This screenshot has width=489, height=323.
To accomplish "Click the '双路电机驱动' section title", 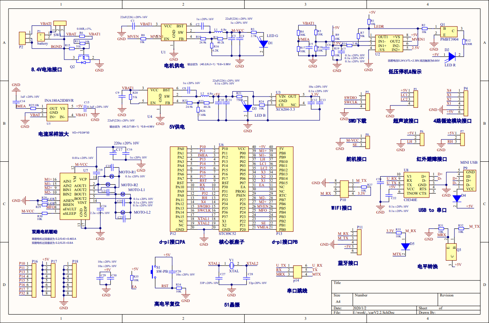I will pyautogui.click(x=45, y=232).
